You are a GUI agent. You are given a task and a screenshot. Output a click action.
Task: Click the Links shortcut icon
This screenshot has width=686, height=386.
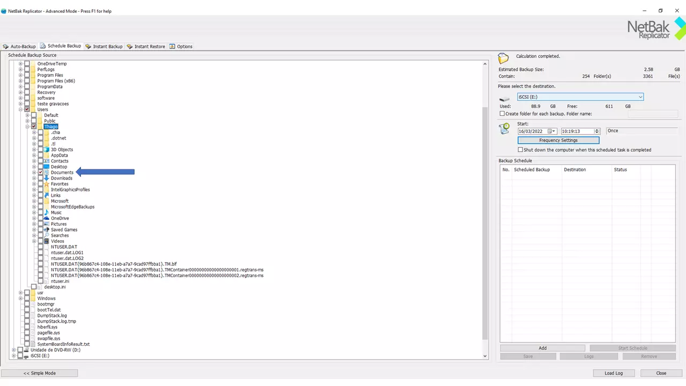[47, 195]
